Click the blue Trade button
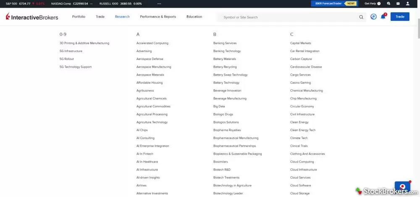 (400, 17)
